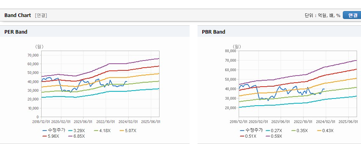
Task: Click 20,000 on PBR chart y-axis
Action: pyautogui.click(x=231, y=108)
